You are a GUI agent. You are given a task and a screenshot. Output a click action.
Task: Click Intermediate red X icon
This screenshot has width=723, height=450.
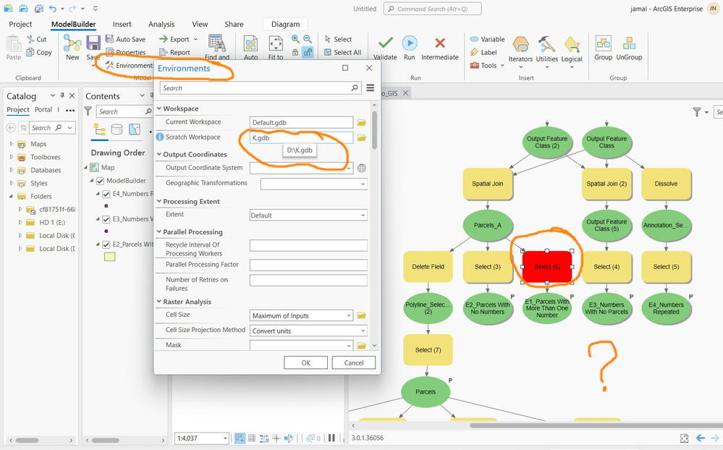coord(440,43)
